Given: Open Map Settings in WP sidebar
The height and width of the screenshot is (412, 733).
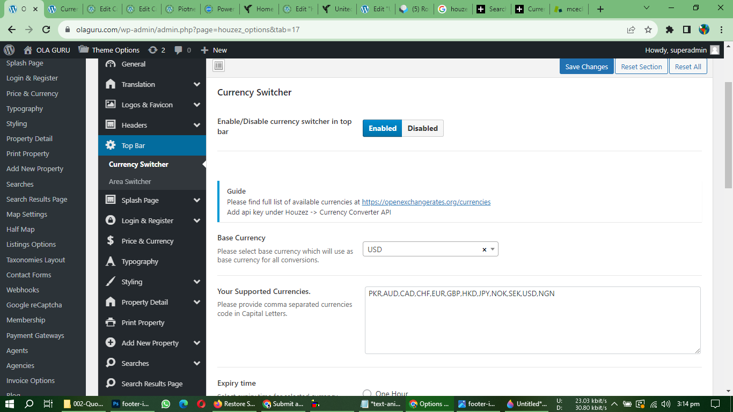Looking at the screenshot, I should click(27, 214).
